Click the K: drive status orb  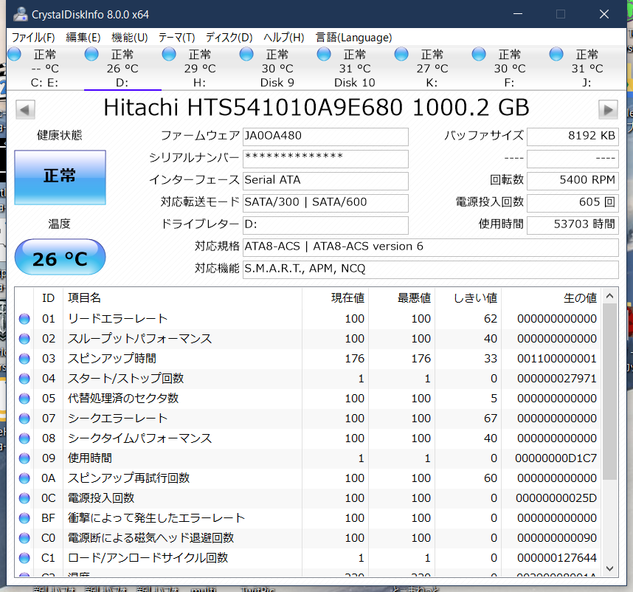tap(401, 54)
